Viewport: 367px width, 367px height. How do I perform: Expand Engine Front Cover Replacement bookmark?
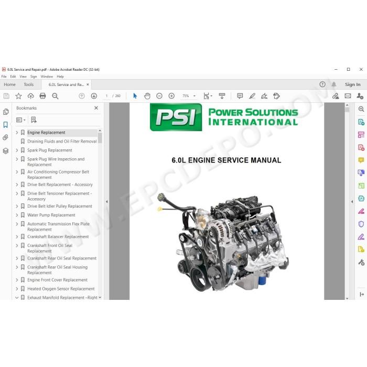pyautogui.click(x=17, y=280)
